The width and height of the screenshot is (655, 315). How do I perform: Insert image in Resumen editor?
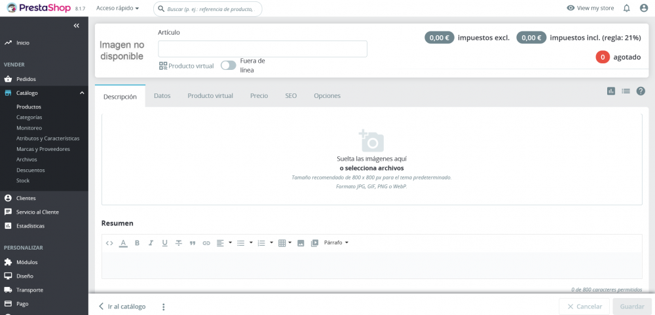click(301, 243)
